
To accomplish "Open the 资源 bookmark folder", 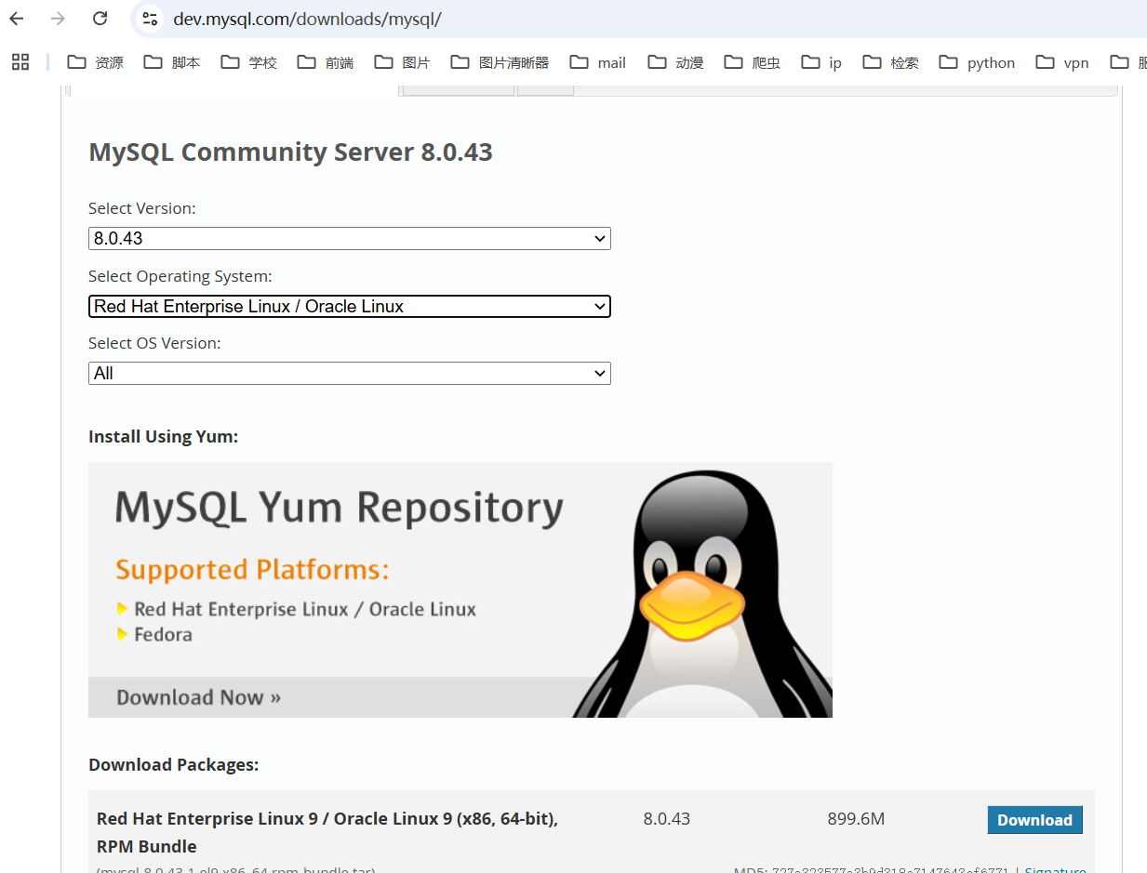I will 96,62.
